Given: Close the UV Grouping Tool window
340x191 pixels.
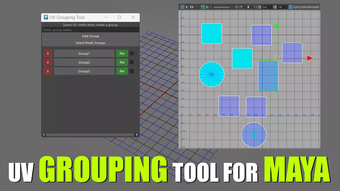Looking at the screenshot, I should pyautogui.click(x=133, y=17).
